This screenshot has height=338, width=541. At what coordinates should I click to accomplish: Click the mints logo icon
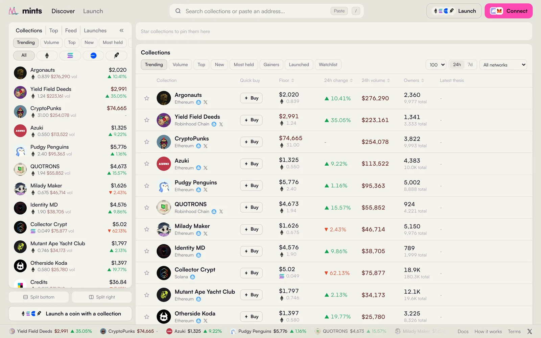pos(13,11)
